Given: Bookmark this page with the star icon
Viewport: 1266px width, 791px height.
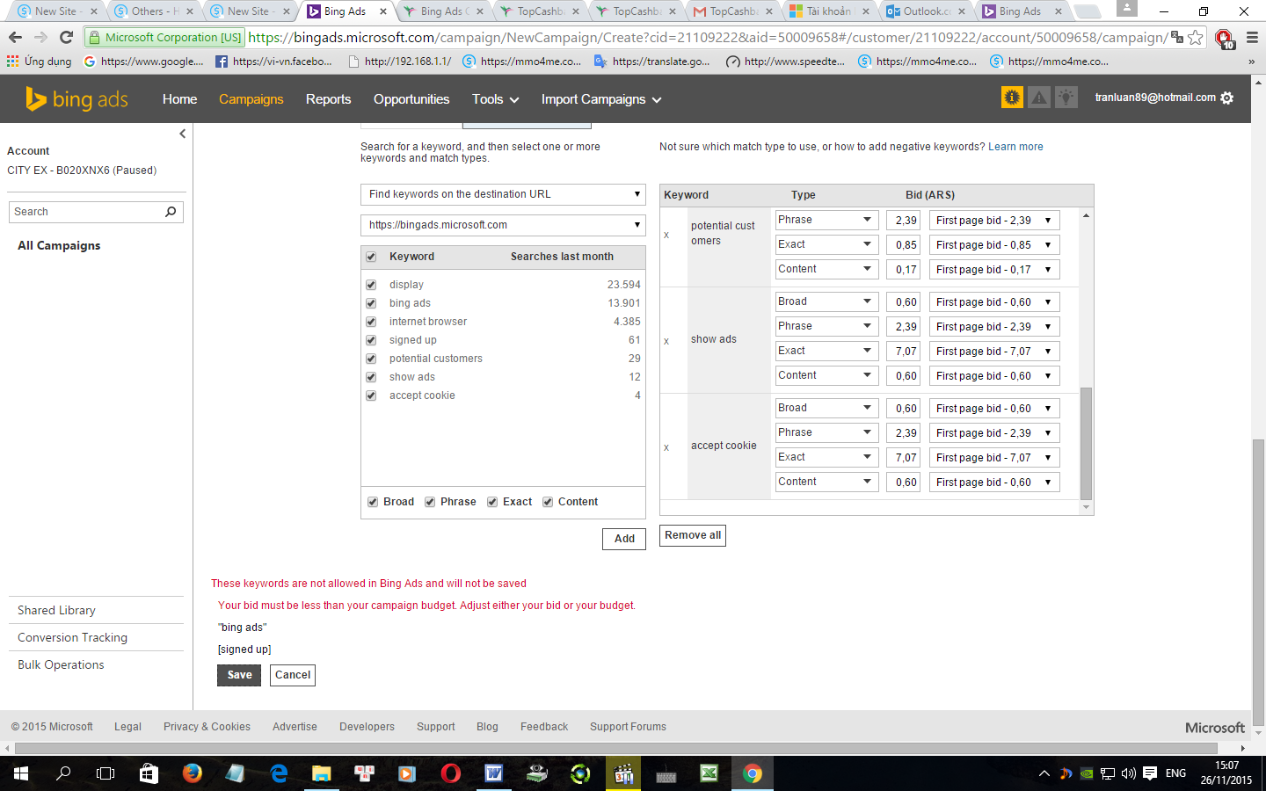Looking at the screenshot, I should [x=1195, y=37].
